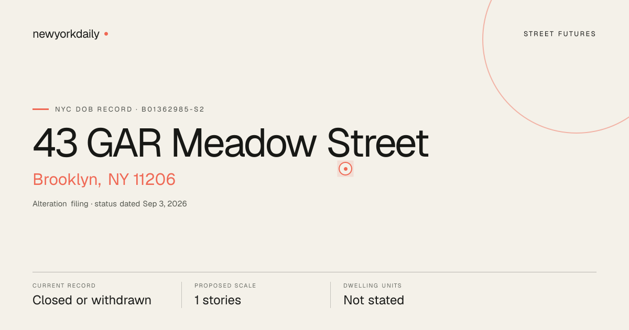Screen dimensions: 629x330
Task: Select the 43 GAR Meadow Street headline
Action: [231, 142]
